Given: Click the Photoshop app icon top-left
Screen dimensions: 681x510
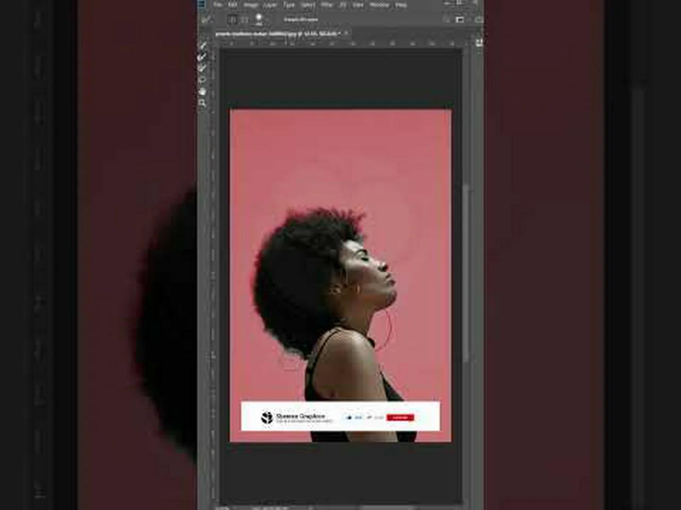Looking at the screenshot, I should tap(202, 4).
